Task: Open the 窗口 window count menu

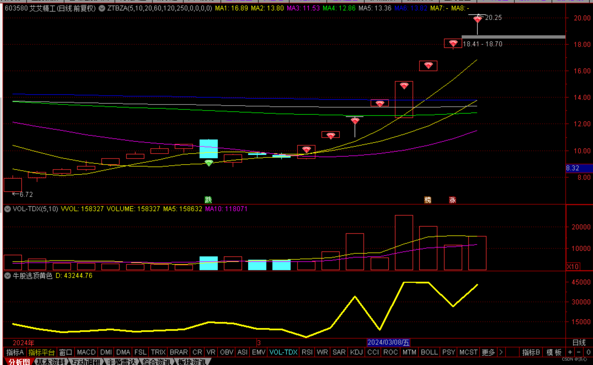Action: (x=66, y=352)
